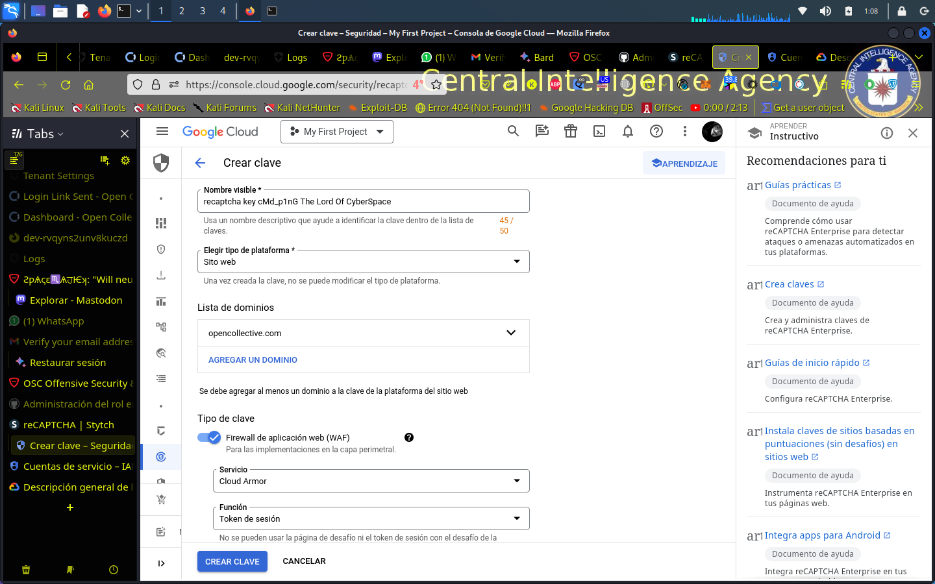The height and width of the screenshot is (584, 935).
Task: Open the Kali Tools bookmark
Action: 99,108
